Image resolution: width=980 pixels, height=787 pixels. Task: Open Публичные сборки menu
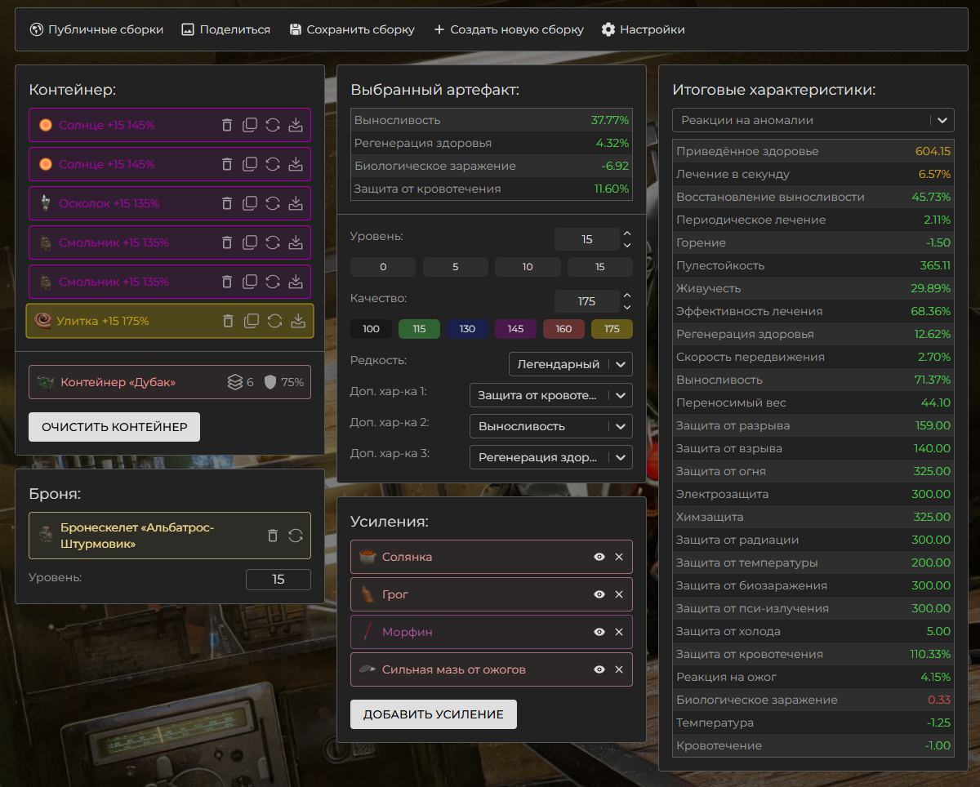[x=96, y=29]
